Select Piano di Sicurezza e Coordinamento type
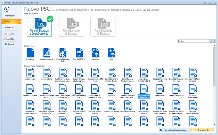Screen dimensions: 218x135 click(x=40, y=27)
